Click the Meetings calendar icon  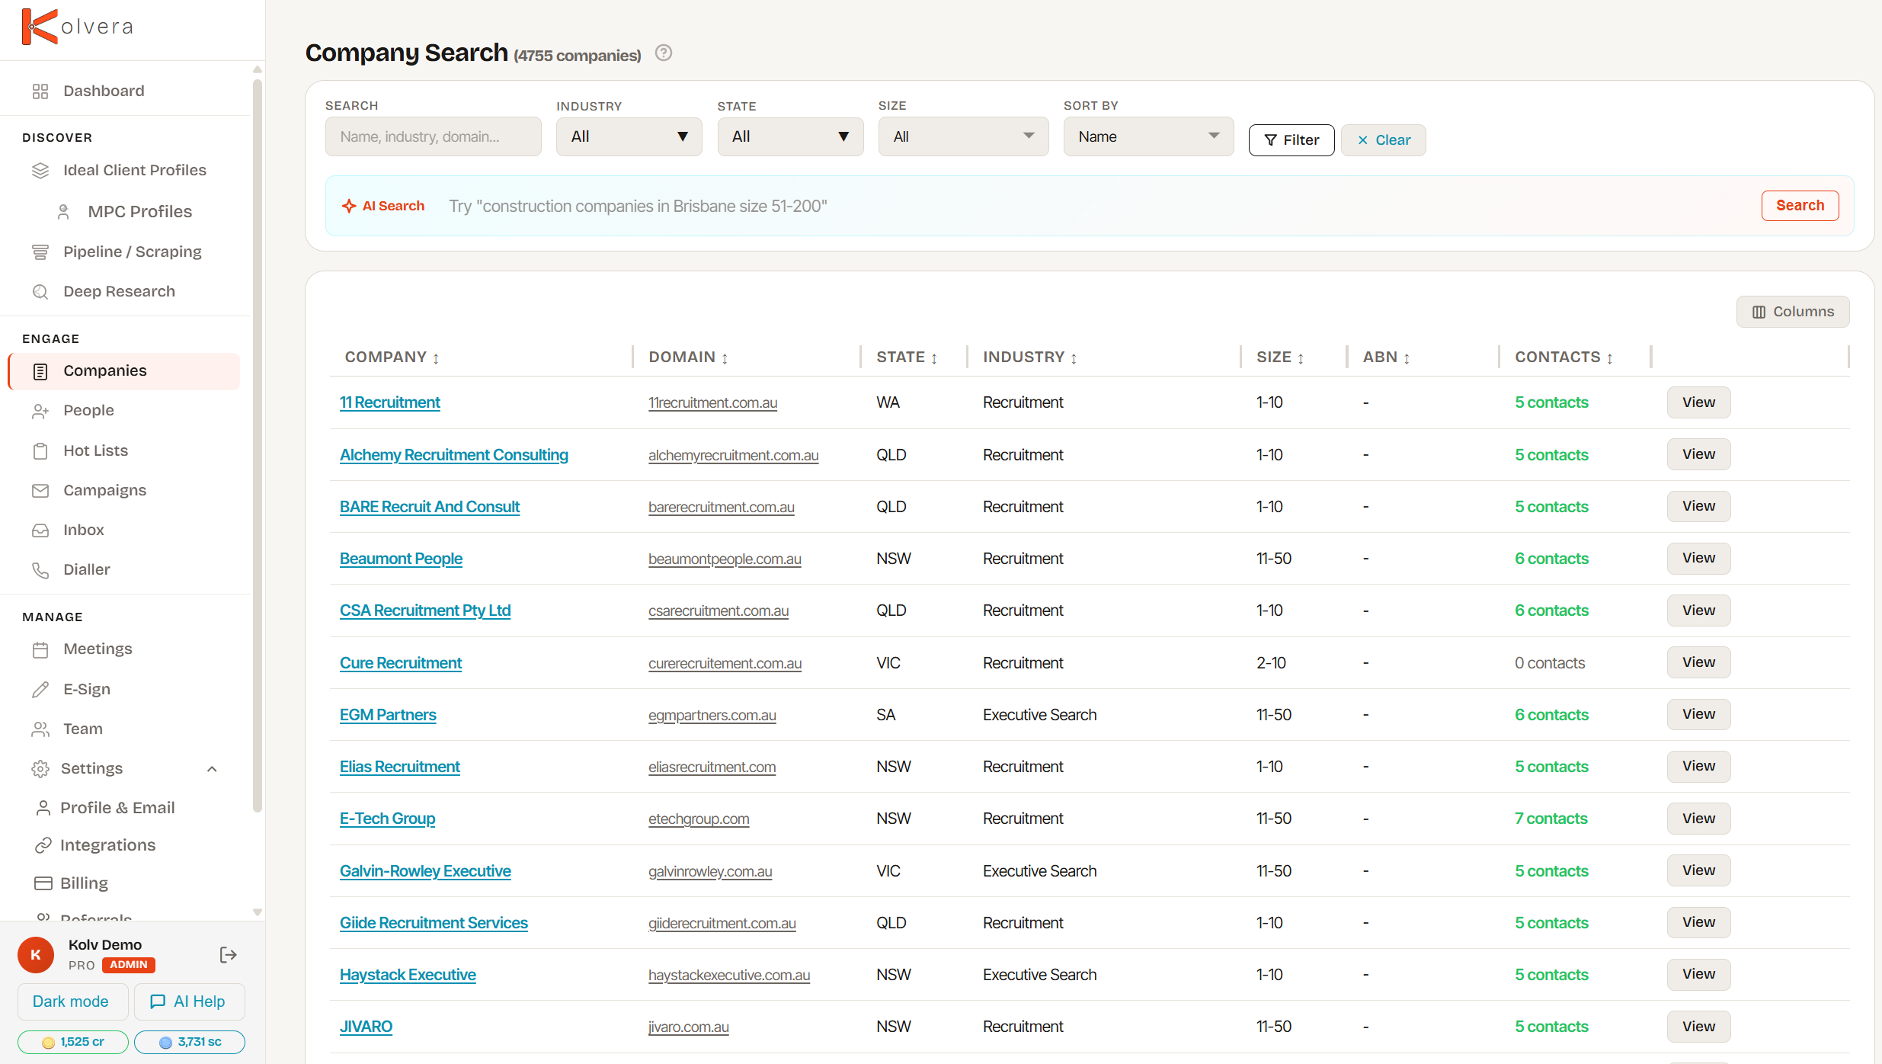pyautogui.click(x=40, y=650)
